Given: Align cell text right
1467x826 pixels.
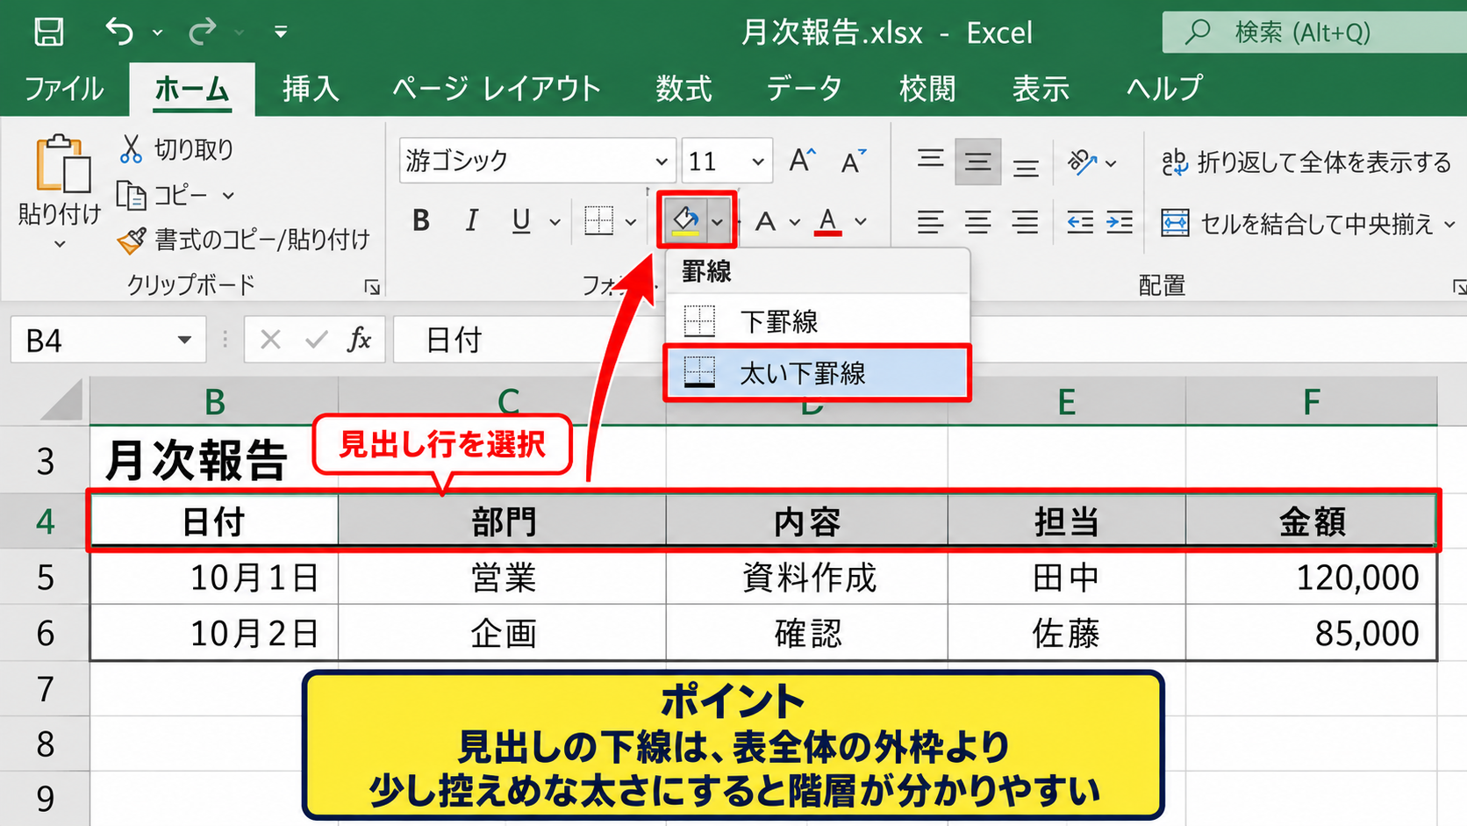Looking at the screenshot, I should click(1026, 222).
